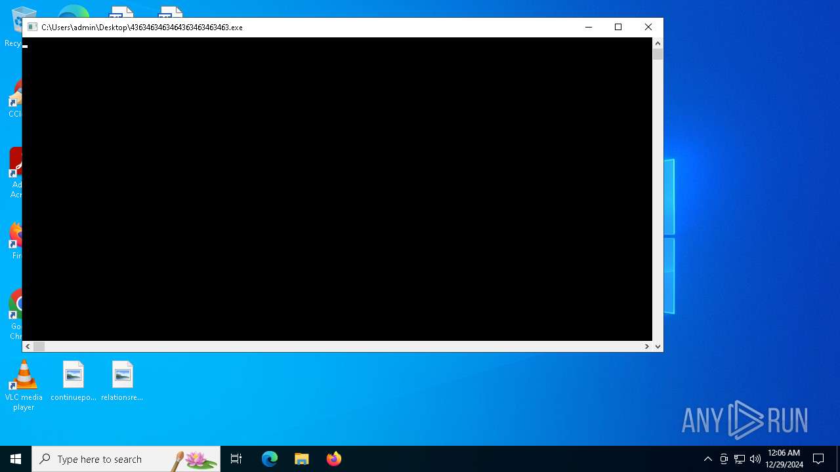
Task: Launch Microsoft Edge from the taskbar
Action: 270,459
